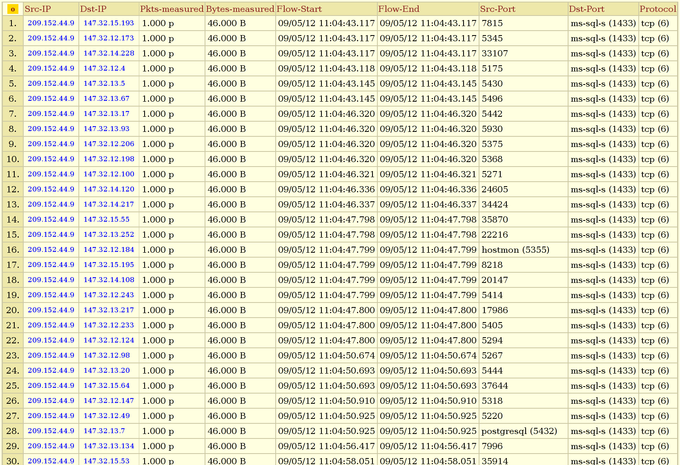Click the Pkts-measured column header
The height and width of the screenshot is (465, 680).
[x=172, y=9]
